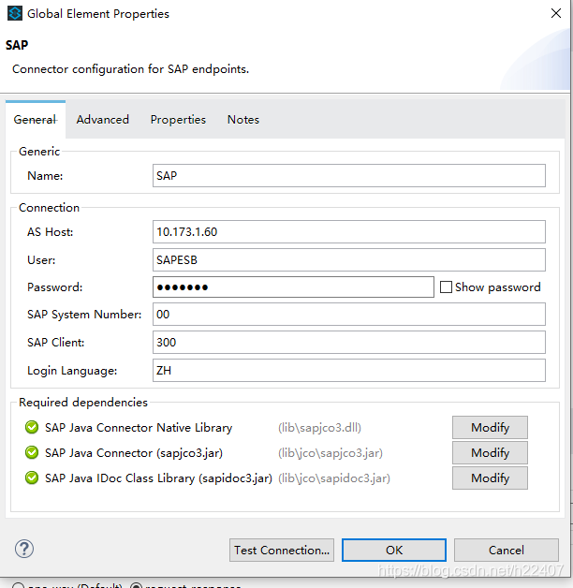Focus the AS Host field
The width and height of the screenshot is (573, 588).
point(348,232)
